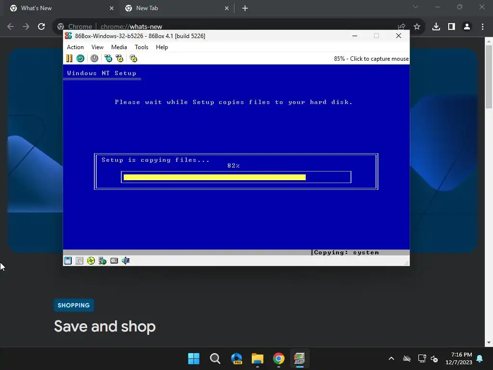Viewport: 493px width, 370px height.
Task: Open Chrome downloads
Action: pyautogui.click(x=436, y=26)
